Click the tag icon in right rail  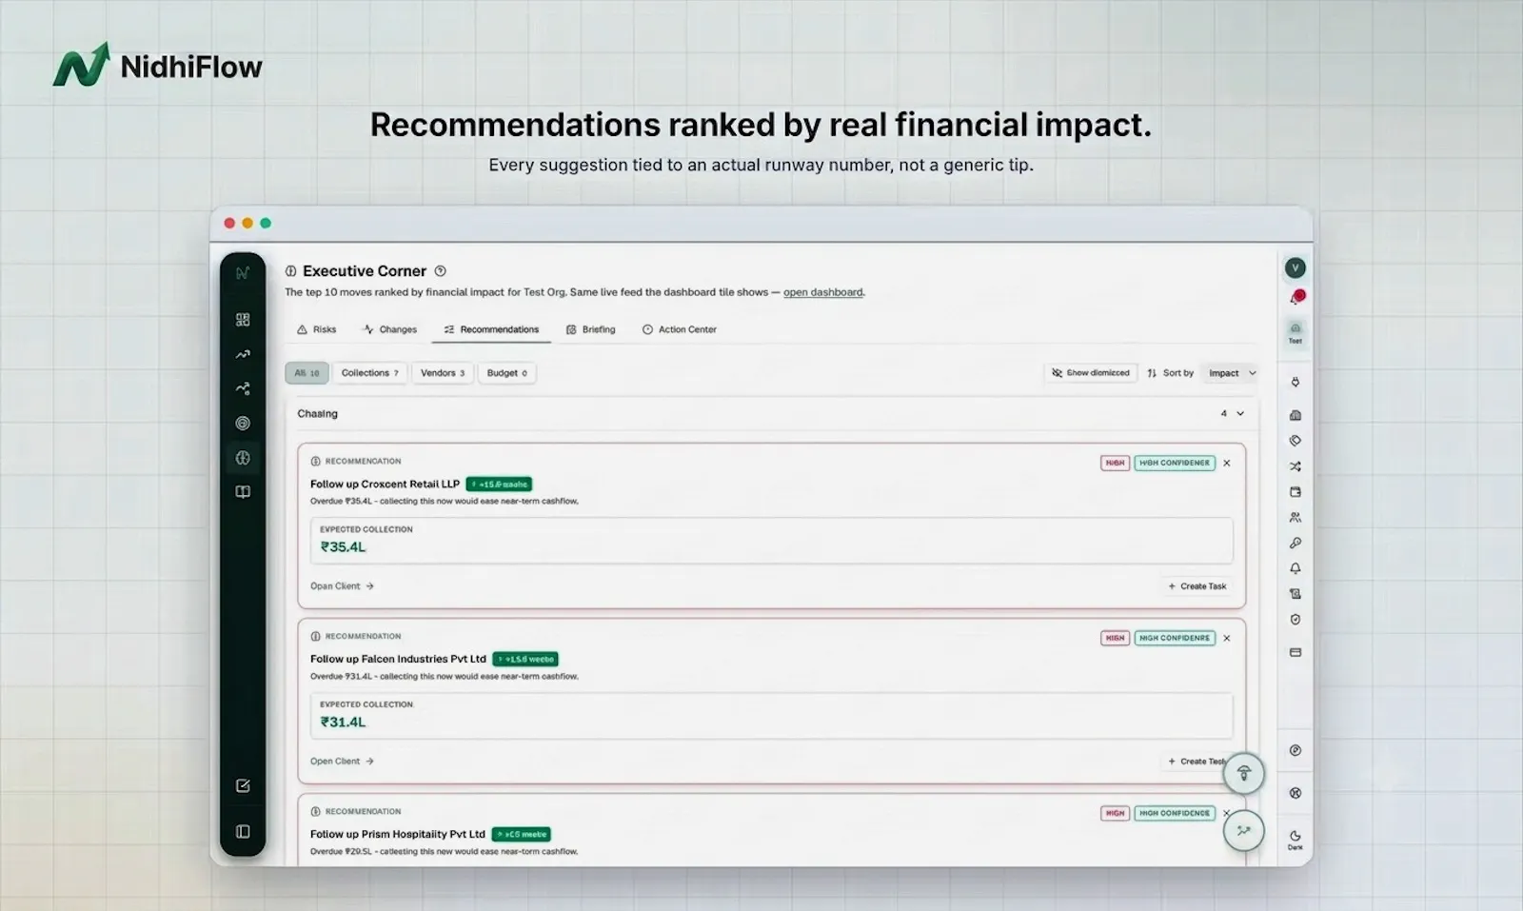pos(1295,441)
